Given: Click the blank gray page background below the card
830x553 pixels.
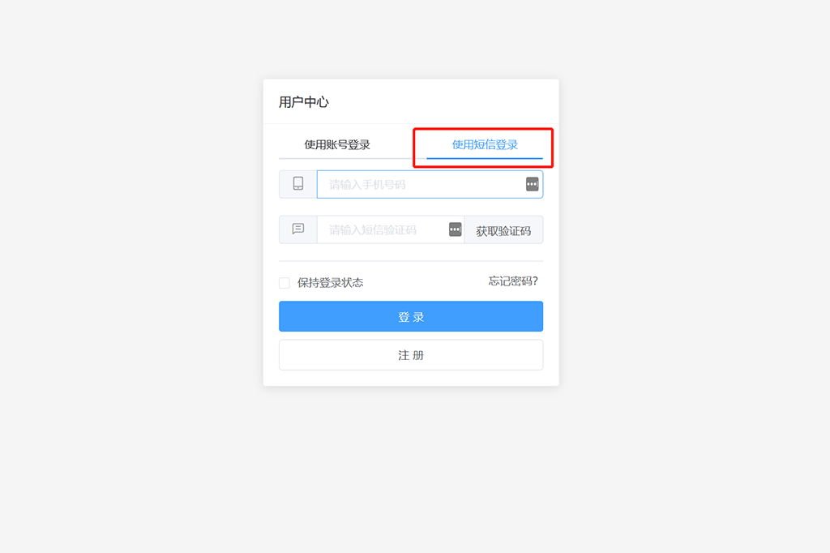Looking at the screenshot, I should click(411, 466).
